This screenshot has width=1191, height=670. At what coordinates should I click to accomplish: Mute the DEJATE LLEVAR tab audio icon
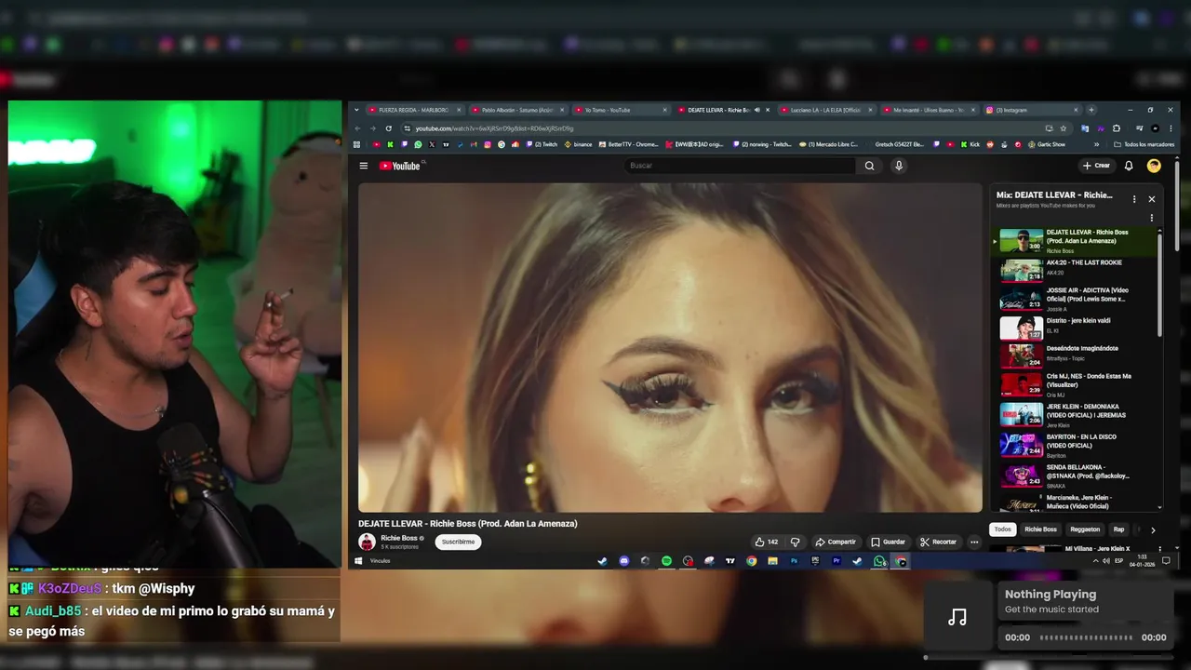tap(757, 110)
